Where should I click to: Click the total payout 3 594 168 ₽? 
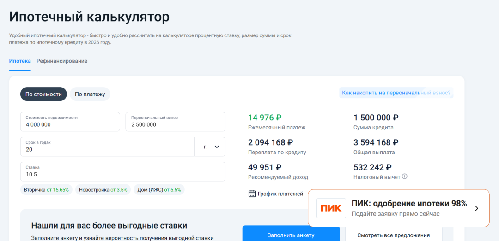[x=376, y=142]
